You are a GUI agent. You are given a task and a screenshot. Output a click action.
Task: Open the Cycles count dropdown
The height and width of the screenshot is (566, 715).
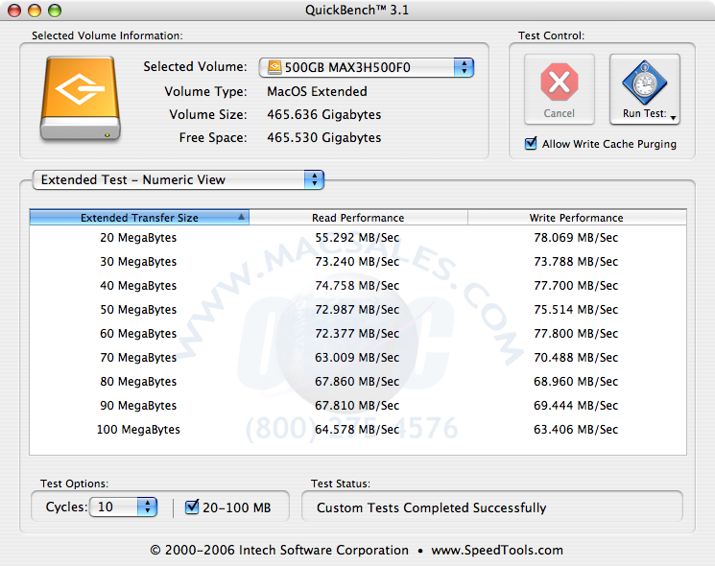[123, 507]
